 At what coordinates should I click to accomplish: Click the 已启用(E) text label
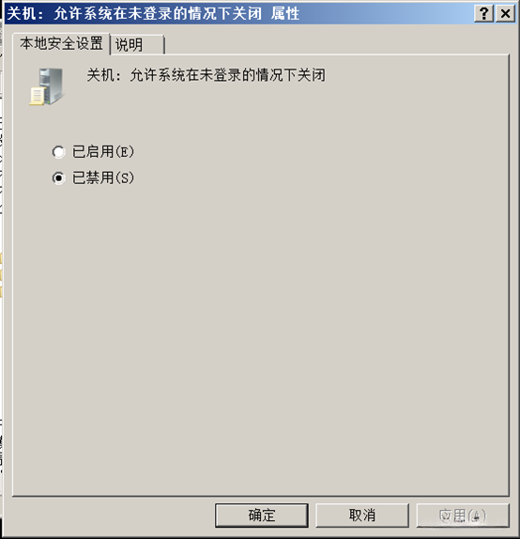point(102,151)
